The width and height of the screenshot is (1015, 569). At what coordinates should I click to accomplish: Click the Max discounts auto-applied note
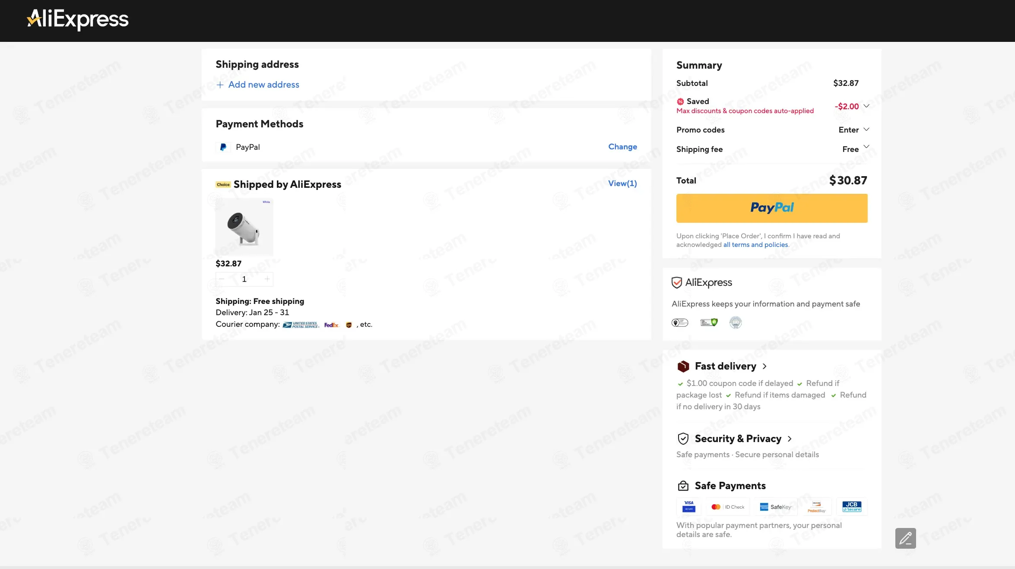point(745,111)
